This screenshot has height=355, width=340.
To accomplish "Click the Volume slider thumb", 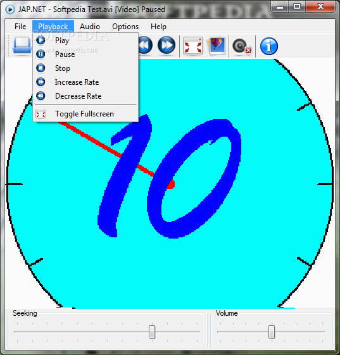I will coord(272,332).
